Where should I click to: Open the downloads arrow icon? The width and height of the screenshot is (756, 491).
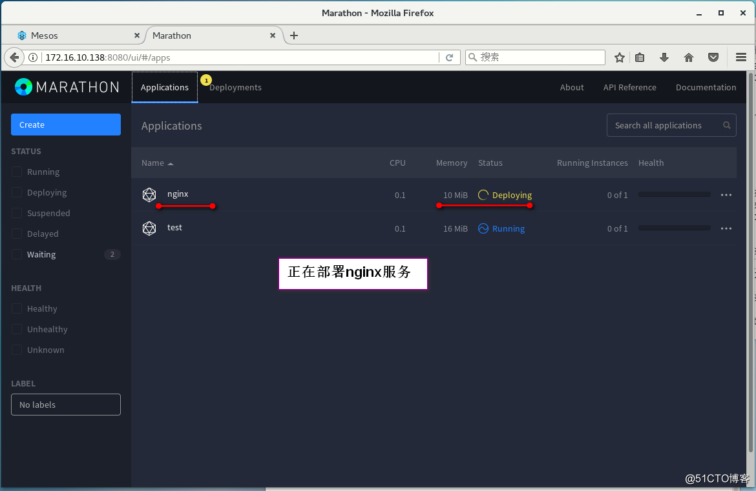coord(664,58)
